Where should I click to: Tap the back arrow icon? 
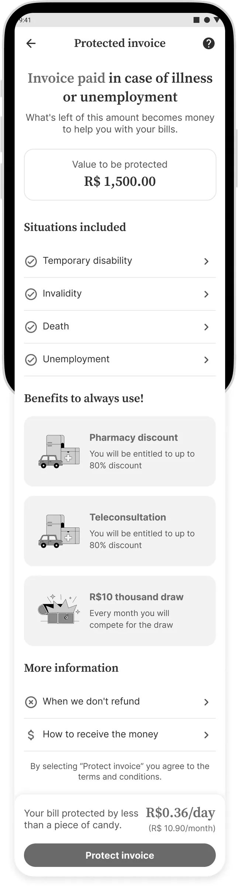pos(31,43)
